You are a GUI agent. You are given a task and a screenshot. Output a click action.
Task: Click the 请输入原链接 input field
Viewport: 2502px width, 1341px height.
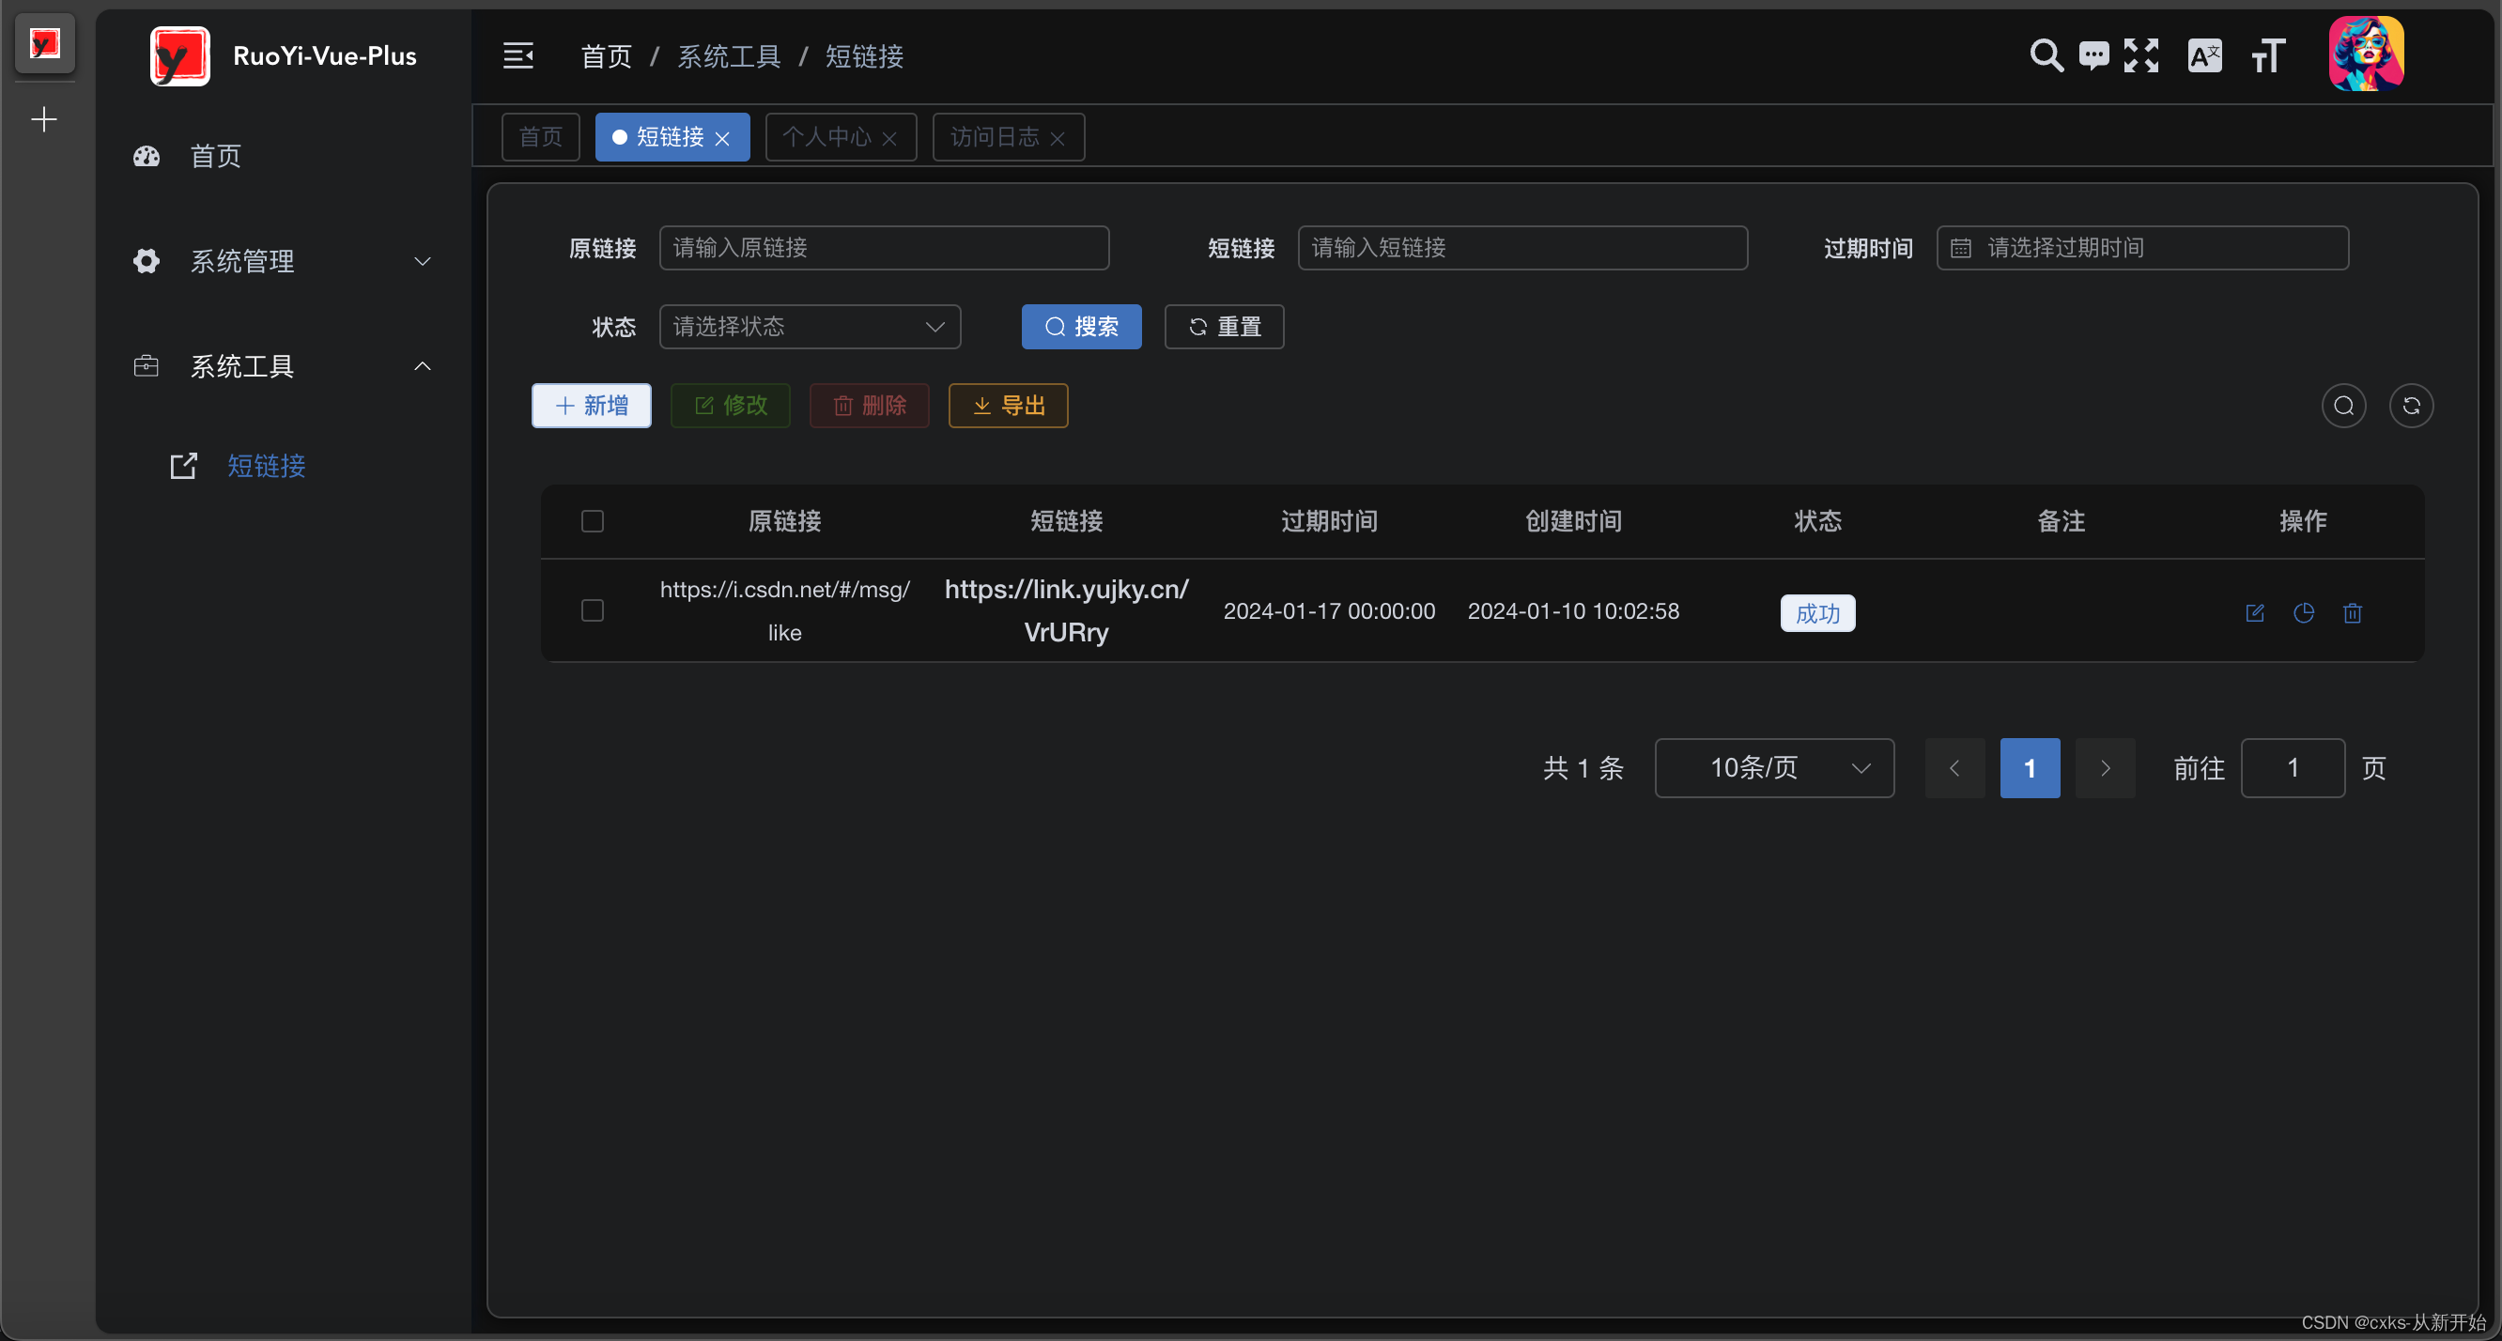(883, 248)
